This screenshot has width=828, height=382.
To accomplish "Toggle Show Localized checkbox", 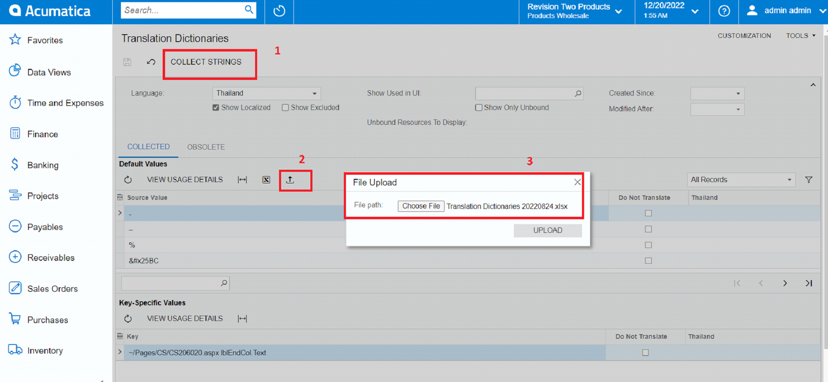I will 216,108.
